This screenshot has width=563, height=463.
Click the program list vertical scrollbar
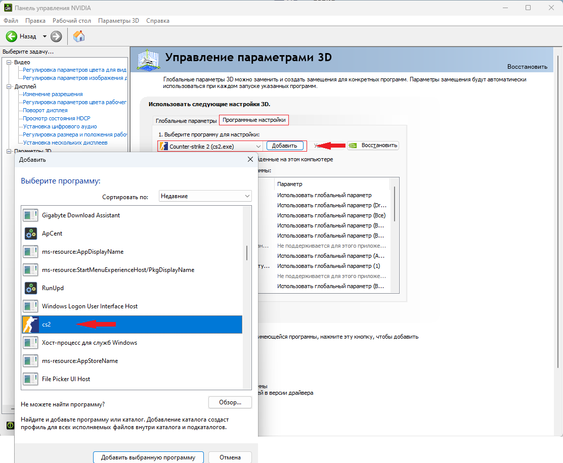tap(247, 297)
